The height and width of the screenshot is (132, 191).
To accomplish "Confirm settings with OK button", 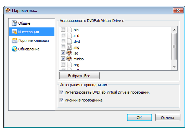I will tap(139, 118).
